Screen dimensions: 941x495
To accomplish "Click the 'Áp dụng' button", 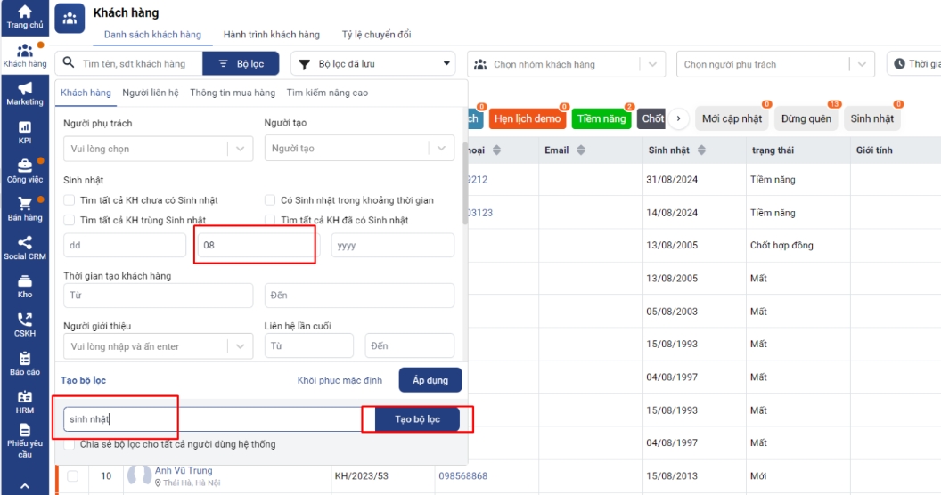I will (430, 380).
